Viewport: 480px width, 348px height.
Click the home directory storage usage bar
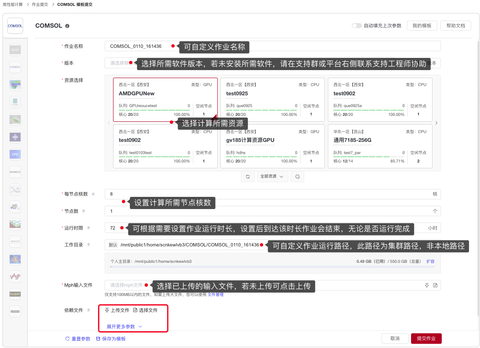point(272,267)
